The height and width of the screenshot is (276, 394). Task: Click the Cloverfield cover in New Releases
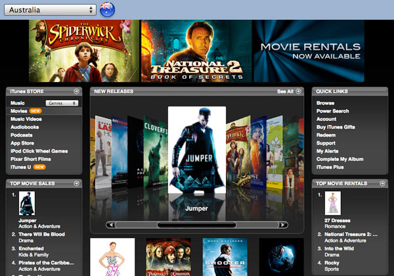point(155,151)
